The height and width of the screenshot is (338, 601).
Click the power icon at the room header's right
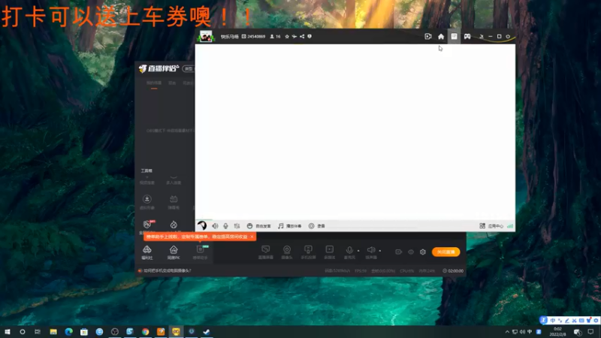click(509, 36)
